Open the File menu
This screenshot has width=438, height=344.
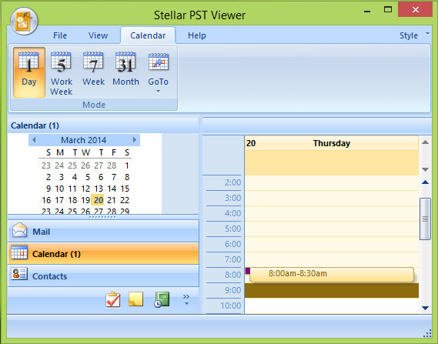pos(60,35)
